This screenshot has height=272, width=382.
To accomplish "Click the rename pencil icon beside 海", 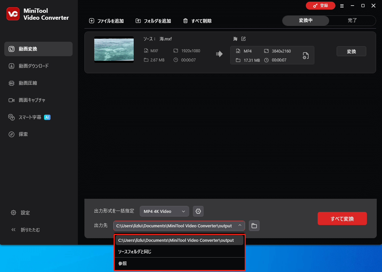I will [x=243, y=38].
